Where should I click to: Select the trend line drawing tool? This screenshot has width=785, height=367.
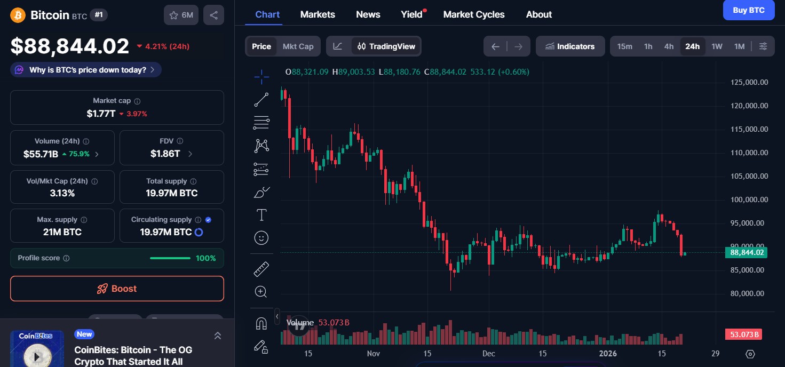(x=261, y=99)
